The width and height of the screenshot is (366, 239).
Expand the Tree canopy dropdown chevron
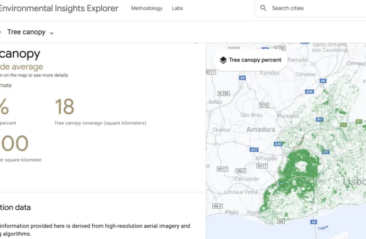[x=52, y=33]
